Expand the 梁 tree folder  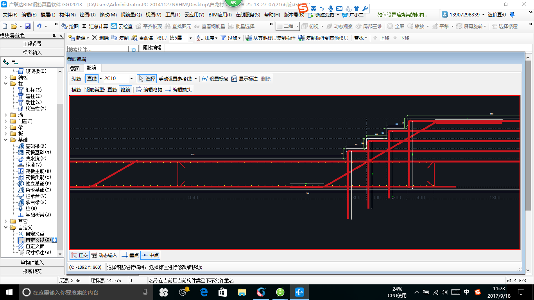[5, 127]
